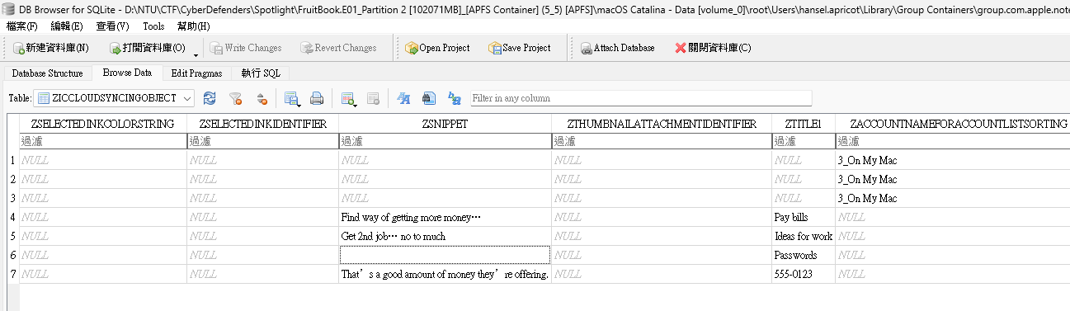Select table ZICCLOUDSYNCINGOBJECT dropdown
Image resolution: width=1070 pixels, height=311 pixels.
[115, 98]
